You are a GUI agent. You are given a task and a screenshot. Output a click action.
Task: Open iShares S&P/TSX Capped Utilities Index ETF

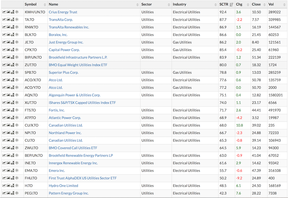pyautogui.click(x=82, y=103)
